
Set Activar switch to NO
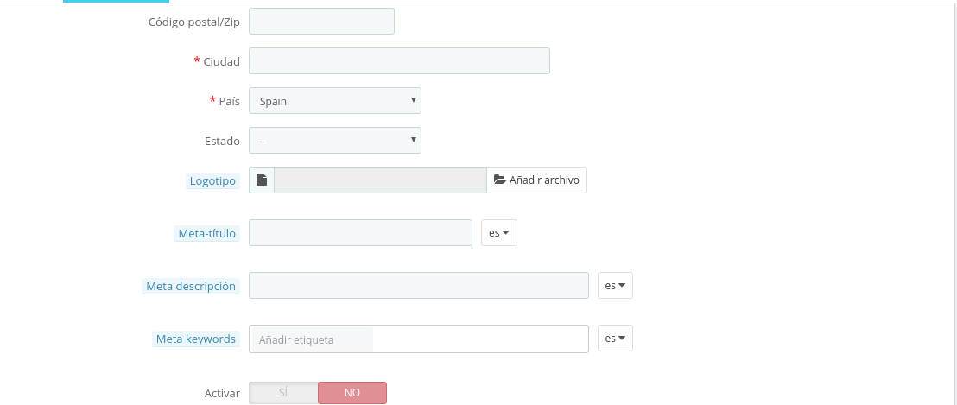[352, 393]
